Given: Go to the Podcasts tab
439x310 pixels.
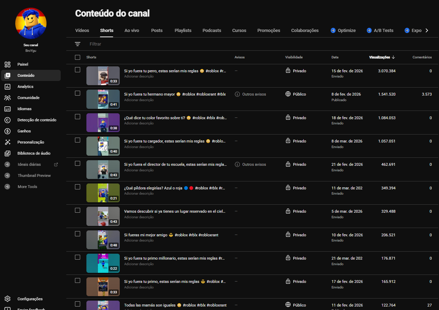Looking at the screenshot, I should point(212,31).
